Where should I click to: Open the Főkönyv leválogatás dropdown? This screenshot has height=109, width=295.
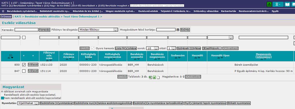(x=98, y=30)
